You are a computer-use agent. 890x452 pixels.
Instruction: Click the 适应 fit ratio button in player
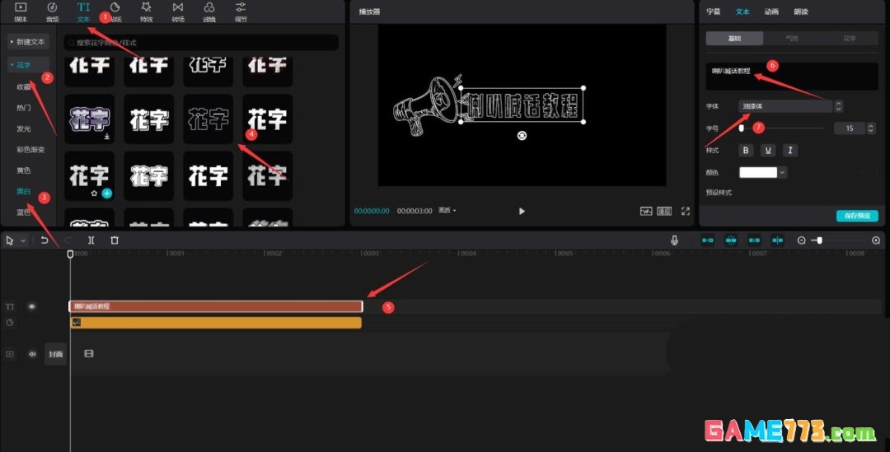tap(664, 211)
